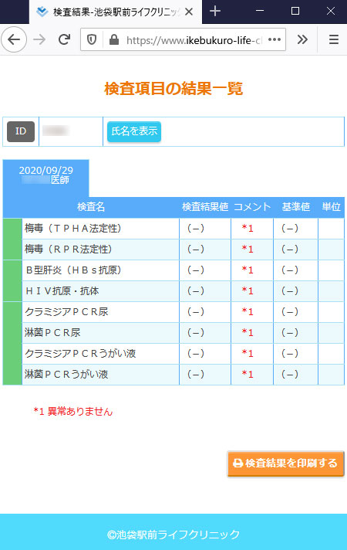Expand the toolbar overflow chevron
Screen dimensions: 347x550
(302, 39)
